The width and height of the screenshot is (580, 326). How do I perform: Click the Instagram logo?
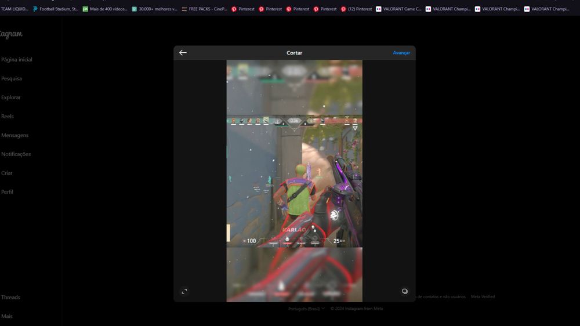pyautogui.click(x=11, y=34)
